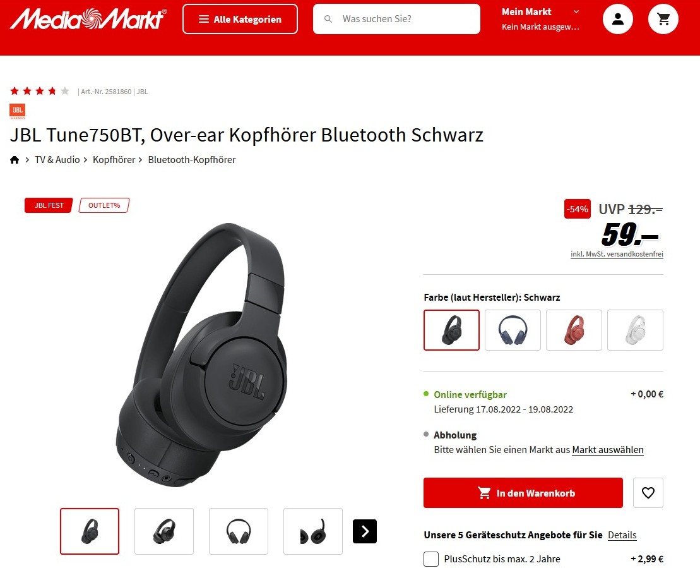Follow the Markt auswählen link
Screen dimensions: 700x568
[608, 450]
